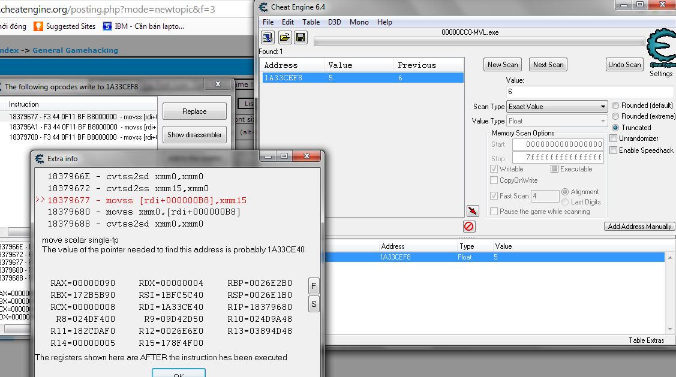Open the Scan Type dropdown

point(557,107)
